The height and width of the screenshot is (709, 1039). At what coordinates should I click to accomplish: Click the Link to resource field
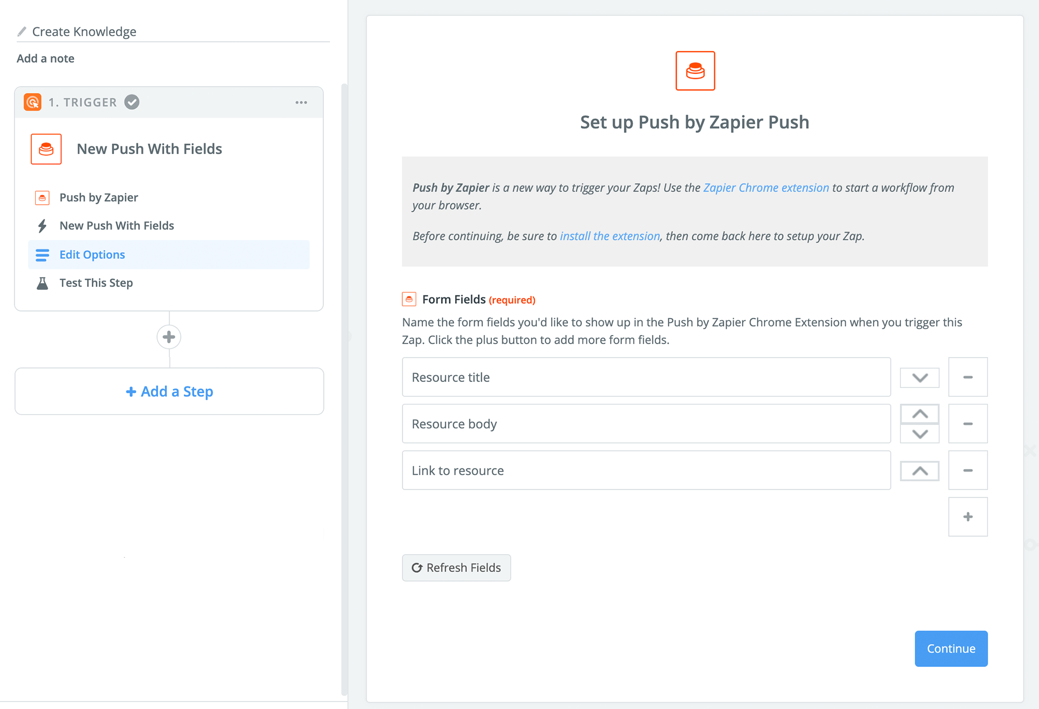646,470
